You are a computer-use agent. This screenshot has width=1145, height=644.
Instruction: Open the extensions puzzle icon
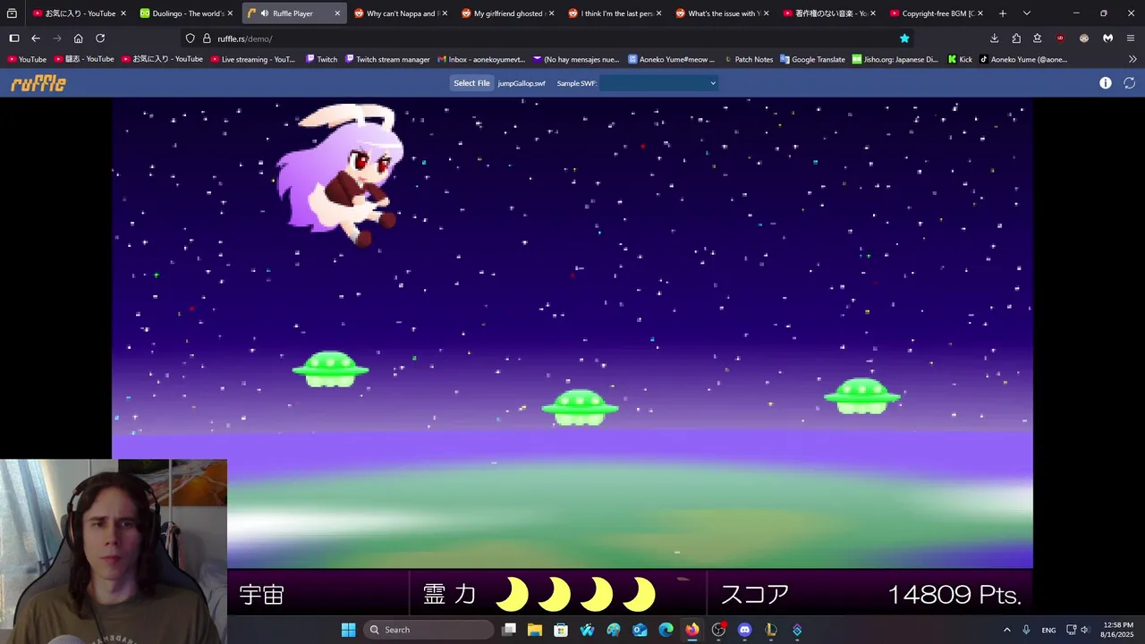tap(1016, 38)
